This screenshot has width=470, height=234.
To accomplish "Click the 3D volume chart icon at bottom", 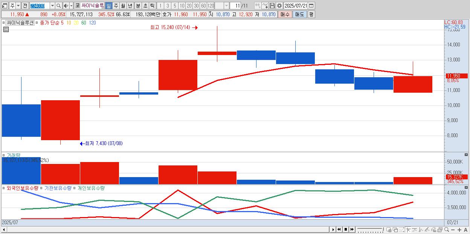I will click(x=433, y=230).
